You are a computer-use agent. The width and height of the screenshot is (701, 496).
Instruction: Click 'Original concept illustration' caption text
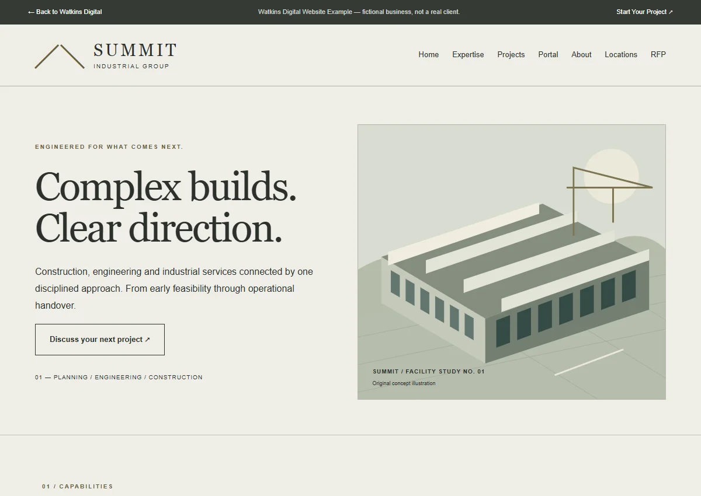[x=404, y=383]
